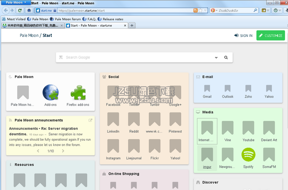The height and width of the screenshot is (190, 288).
Task: Open the Release notes bookmark
Action: tap(111, 19)
